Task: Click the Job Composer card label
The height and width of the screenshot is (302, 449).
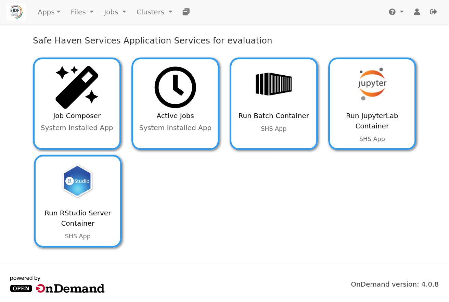Action: 77,116
